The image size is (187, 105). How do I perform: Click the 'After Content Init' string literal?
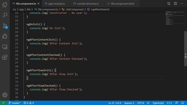coord(64,43)
